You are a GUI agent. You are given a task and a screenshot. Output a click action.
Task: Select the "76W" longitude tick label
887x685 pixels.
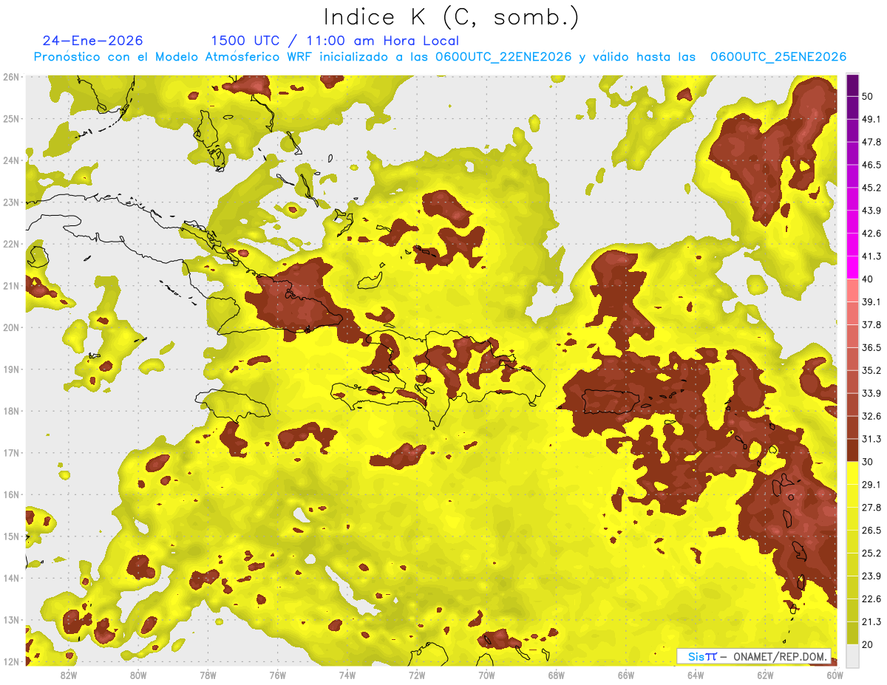(278, 675)
